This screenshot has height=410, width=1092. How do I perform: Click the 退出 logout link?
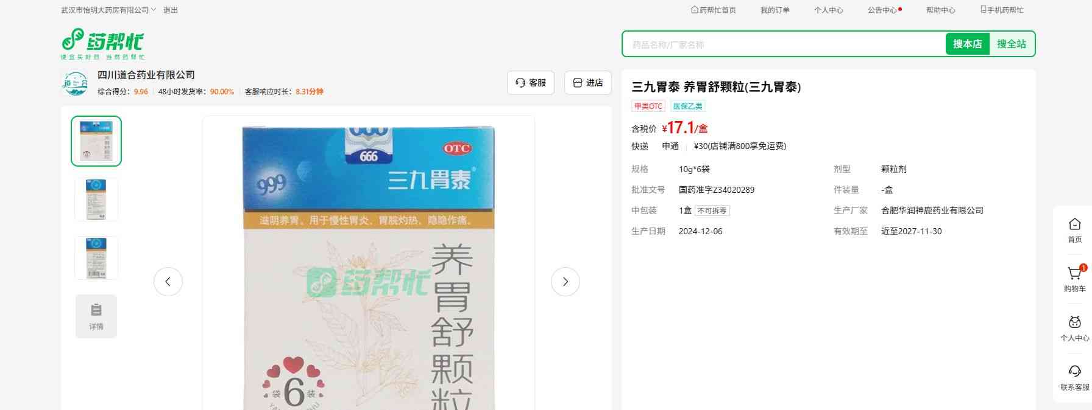[171, 10]
